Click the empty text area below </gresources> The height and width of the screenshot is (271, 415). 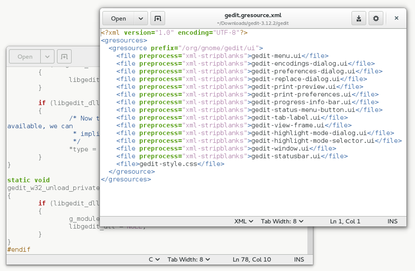tap(253, 199)
